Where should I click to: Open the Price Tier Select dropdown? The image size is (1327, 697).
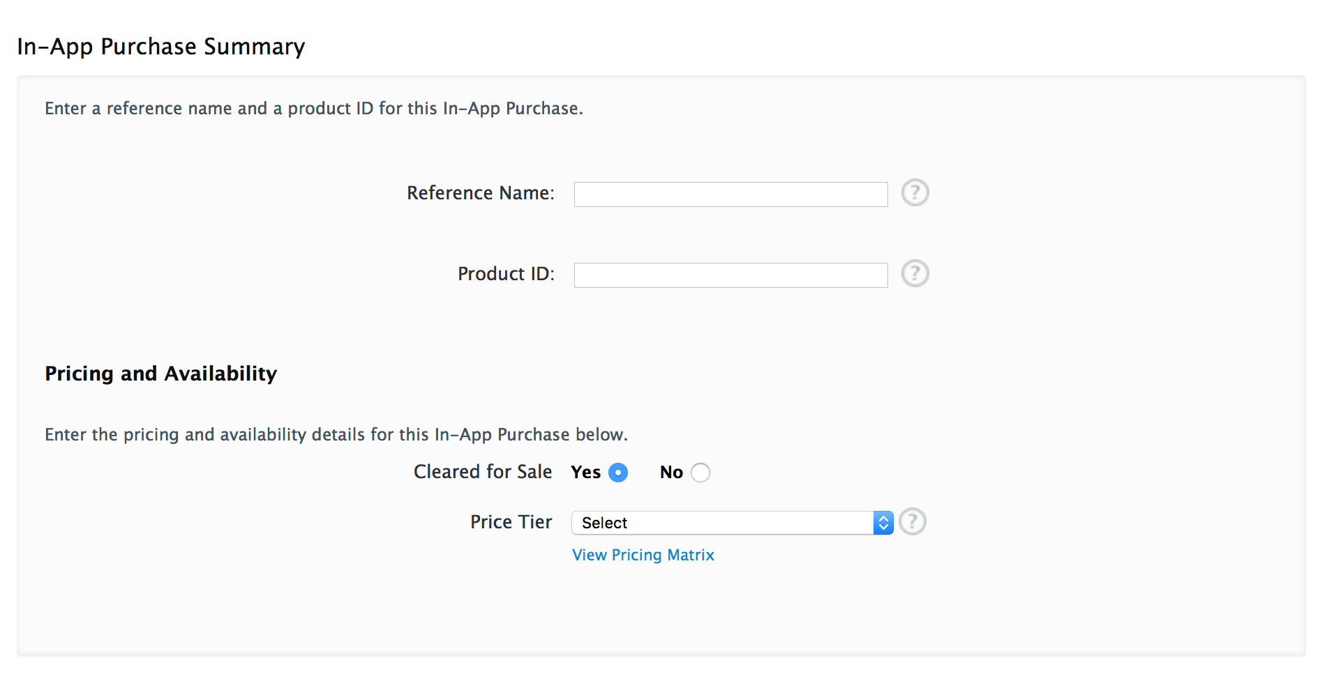click(732, 523)
